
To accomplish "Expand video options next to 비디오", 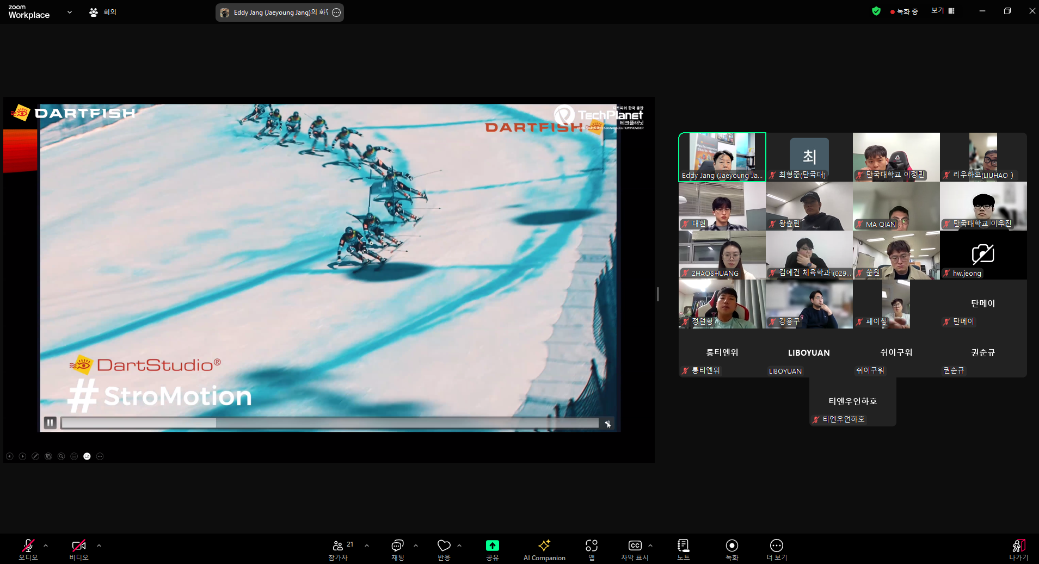I will coord(99,546).
